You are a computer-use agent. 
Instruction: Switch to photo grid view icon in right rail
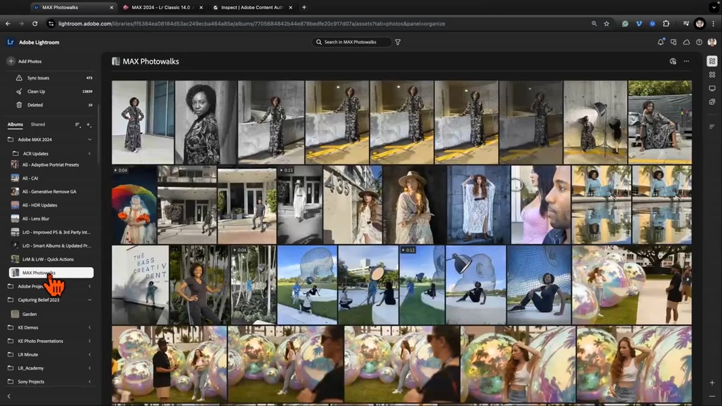point(712,61)
